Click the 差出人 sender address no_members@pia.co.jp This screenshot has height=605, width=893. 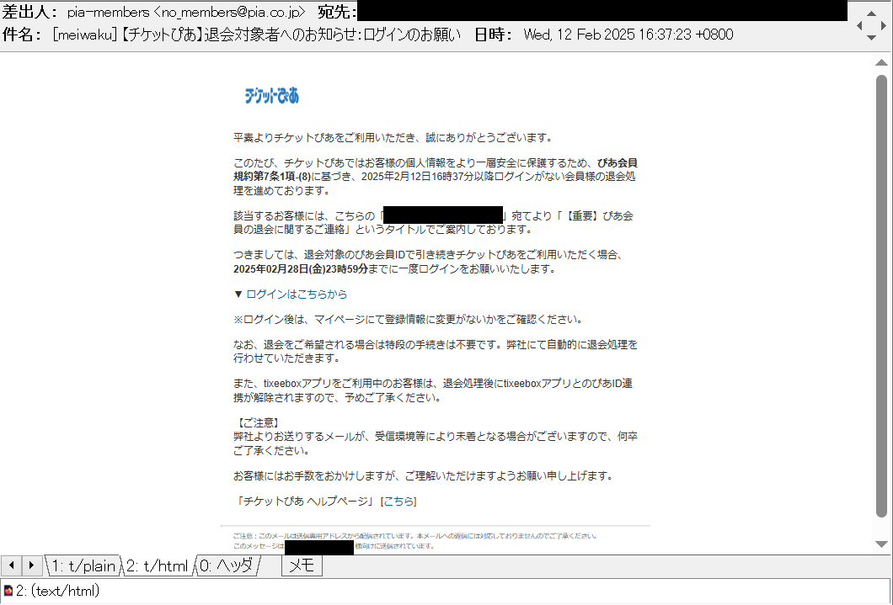(233, 12)
